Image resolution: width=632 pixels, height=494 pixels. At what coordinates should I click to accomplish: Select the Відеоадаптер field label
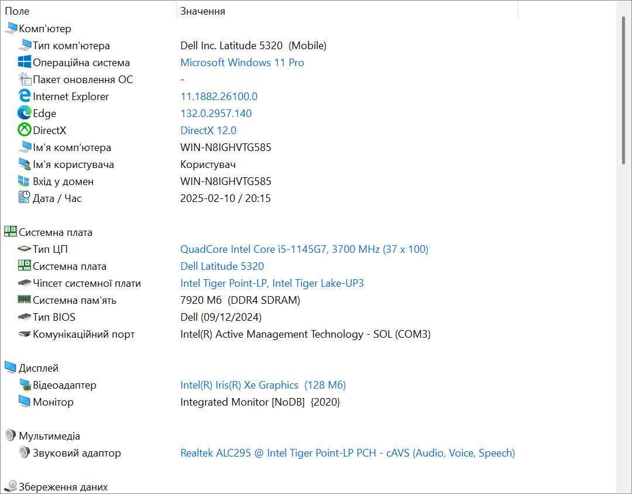64,385
